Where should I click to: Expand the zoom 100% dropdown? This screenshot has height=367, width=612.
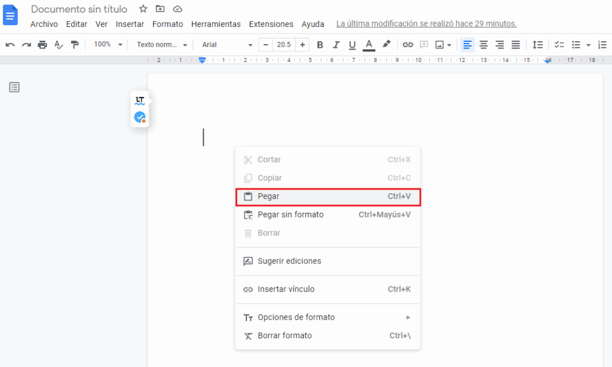coord(108,45)
